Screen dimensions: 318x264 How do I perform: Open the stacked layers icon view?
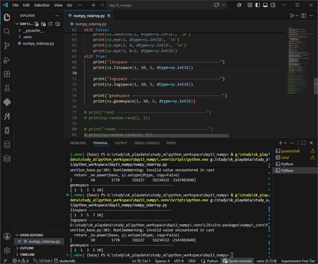pos(7,159)
